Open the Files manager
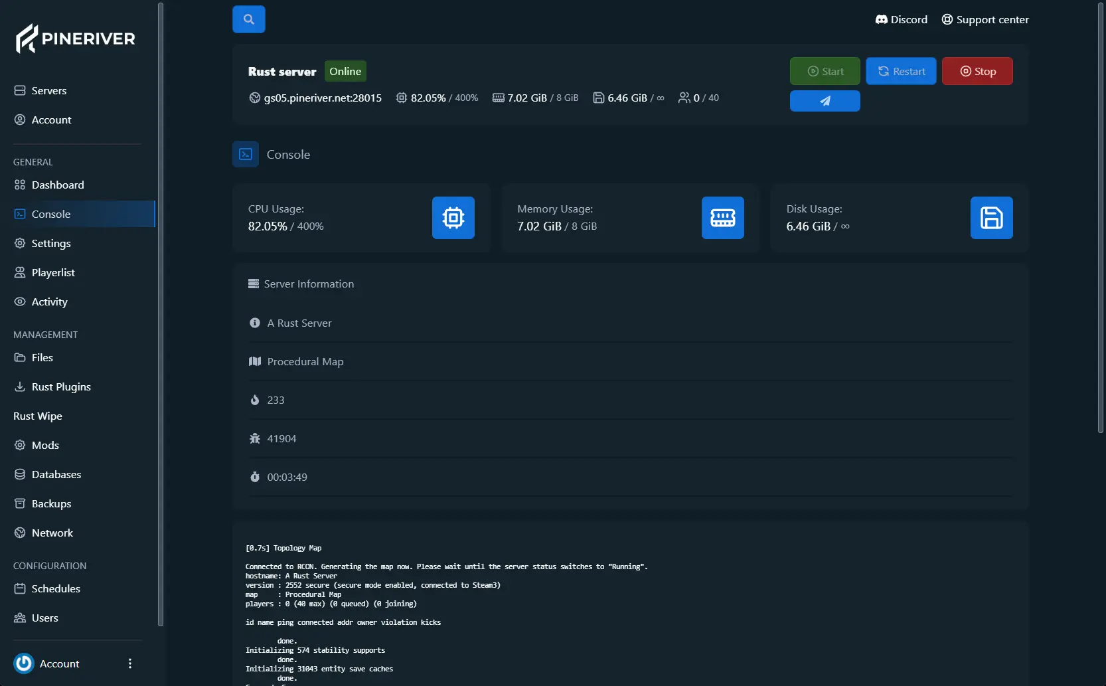The height and width of the screenshot is (686, 1106). 77,357
